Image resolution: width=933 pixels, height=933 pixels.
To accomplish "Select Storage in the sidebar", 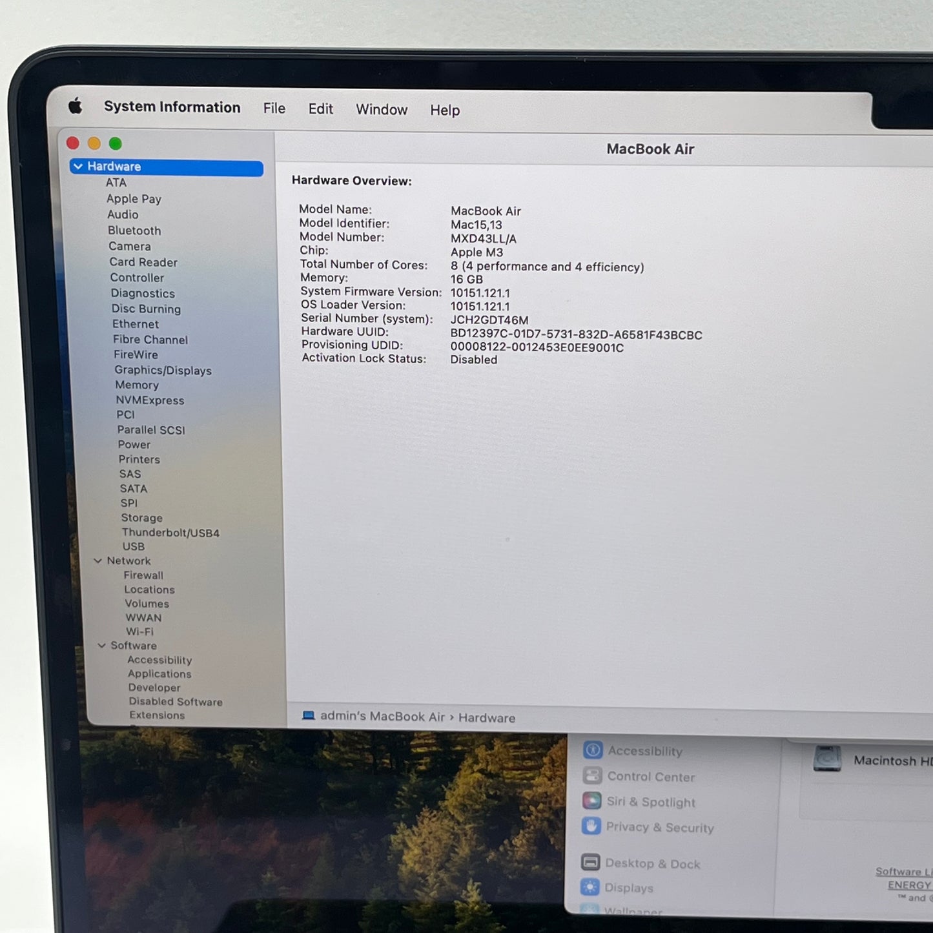I will pyautogui.click(x=142, y=518).
